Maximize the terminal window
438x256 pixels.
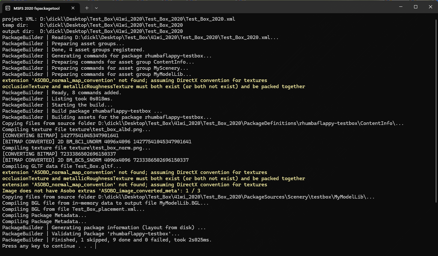click(x=416, y=7)
